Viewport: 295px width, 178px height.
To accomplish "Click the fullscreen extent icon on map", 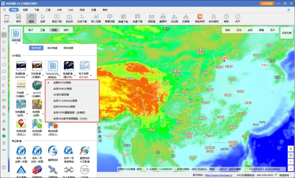I will pyautogui.click(x=291, y=149).
